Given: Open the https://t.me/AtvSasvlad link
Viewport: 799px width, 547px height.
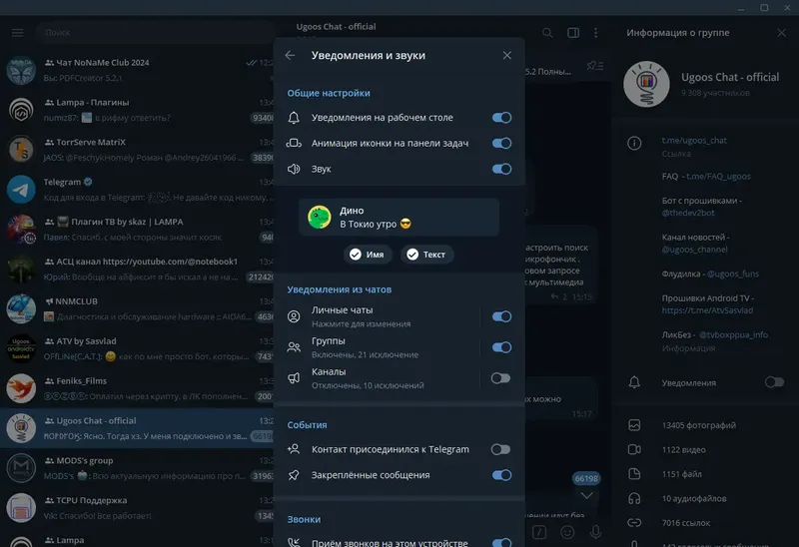Looking at the screenshot, I should click(707, 310).
